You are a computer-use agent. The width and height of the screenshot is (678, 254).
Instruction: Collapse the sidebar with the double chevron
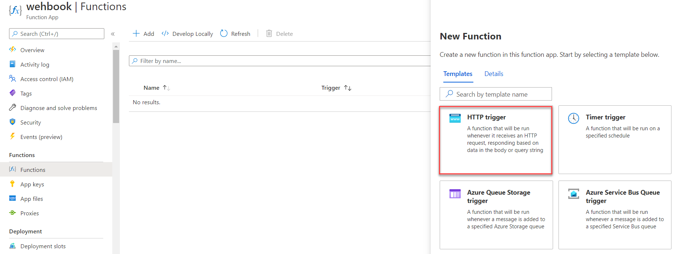coord(113,34)
